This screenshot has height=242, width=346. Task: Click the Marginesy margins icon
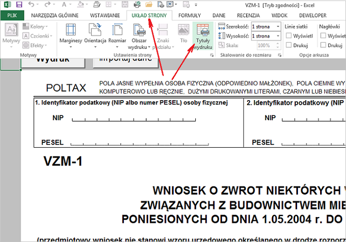click(x=70, y=30)
